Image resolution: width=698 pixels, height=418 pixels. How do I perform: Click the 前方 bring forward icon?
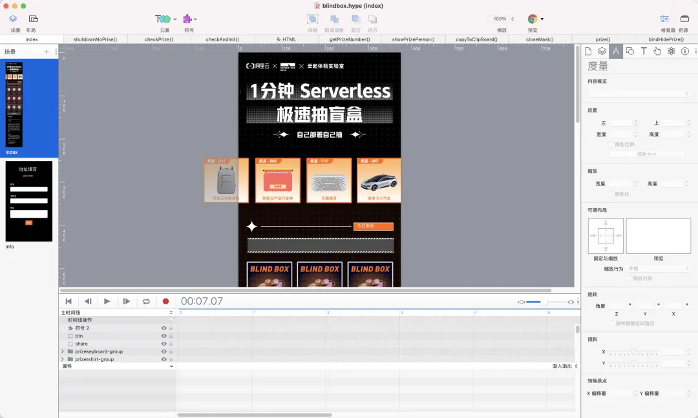pos(355,19)
